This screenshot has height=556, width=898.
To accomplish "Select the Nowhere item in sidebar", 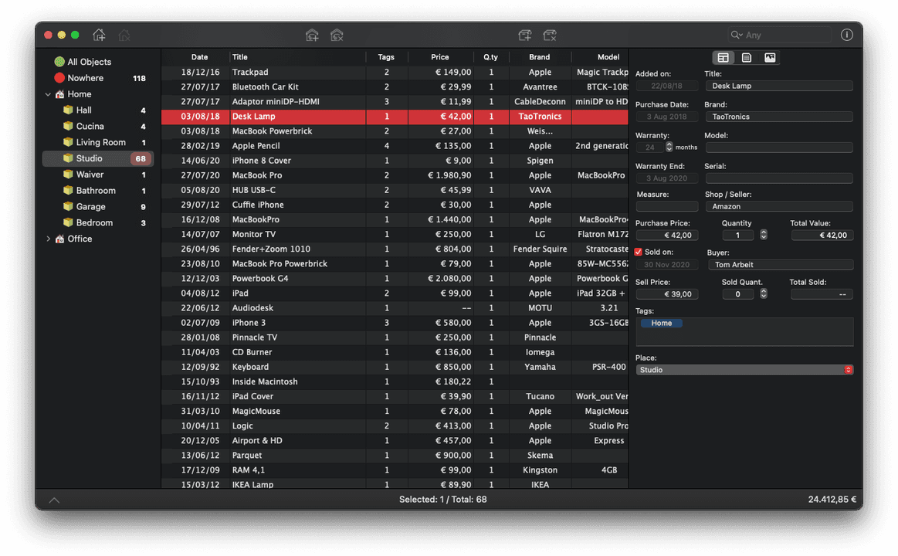I will pyautogui.click(x=85, y=78).
